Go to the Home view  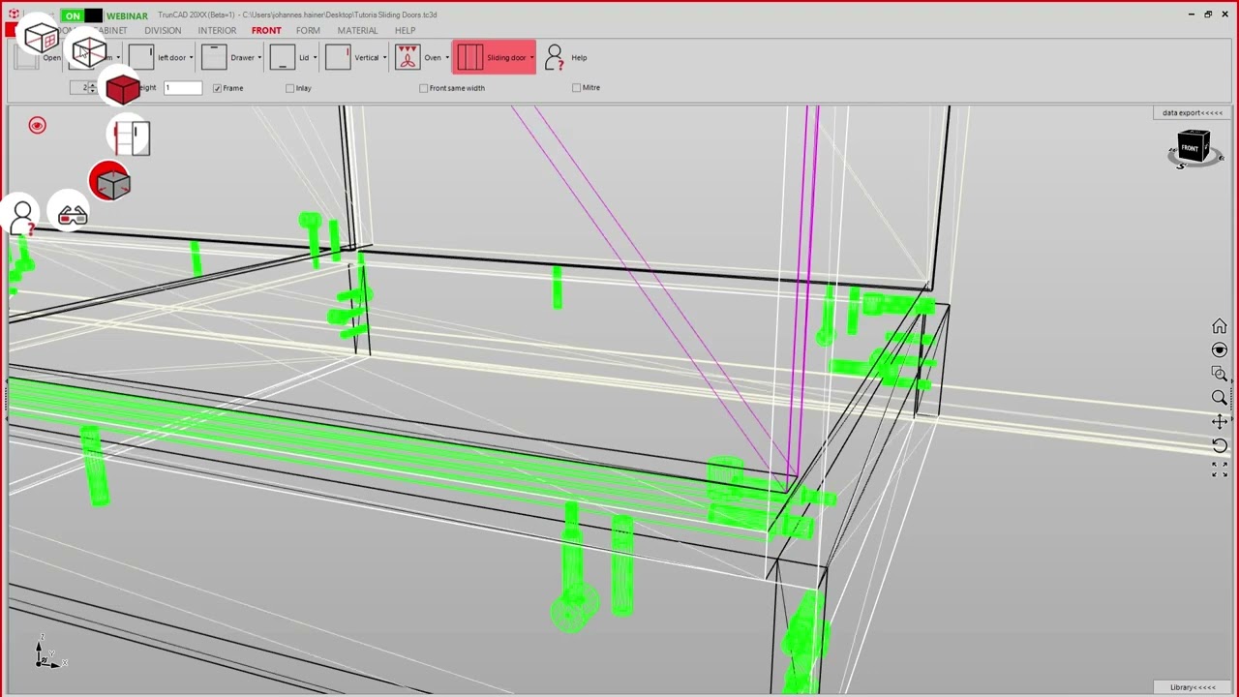point(1219,326)
